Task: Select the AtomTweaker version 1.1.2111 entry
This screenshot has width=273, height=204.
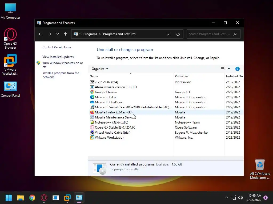Action: coord(116,87)
